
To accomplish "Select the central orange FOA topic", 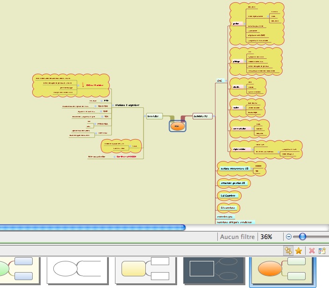I will (x=177, y=126).
